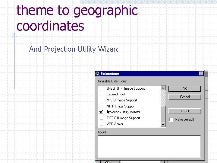
Task: Click the OK button in Extensions dialog
Action: point(185,89)
